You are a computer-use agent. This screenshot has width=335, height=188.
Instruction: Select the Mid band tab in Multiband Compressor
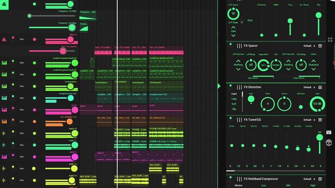pos(288,185)
